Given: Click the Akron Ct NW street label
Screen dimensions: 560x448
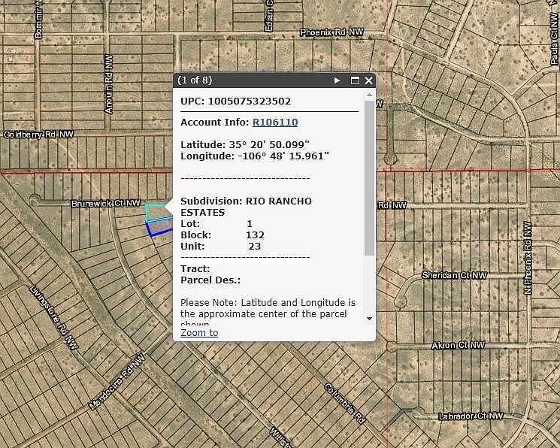Looking at the screenshot, I should click(459, 345).
